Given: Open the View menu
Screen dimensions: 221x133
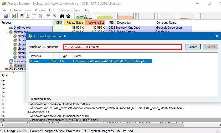Looking at the screenshot, I should [x=28, y=10].
